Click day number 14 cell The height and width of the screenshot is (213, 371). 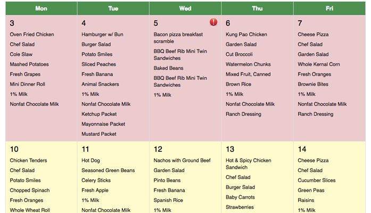[x=302, y=149]
